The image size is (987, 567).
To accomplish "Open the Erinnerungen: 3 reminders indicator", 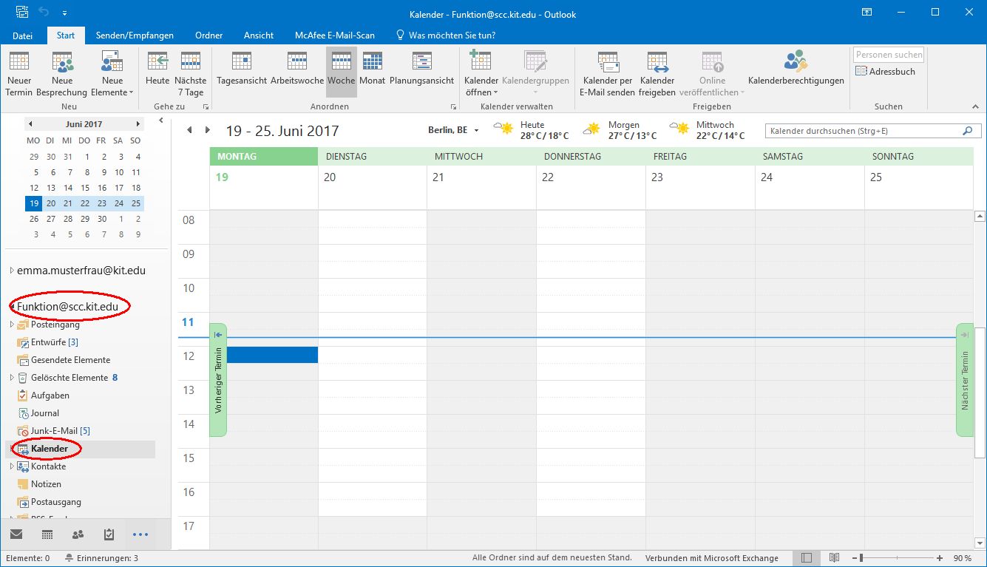I will (101, 558).
